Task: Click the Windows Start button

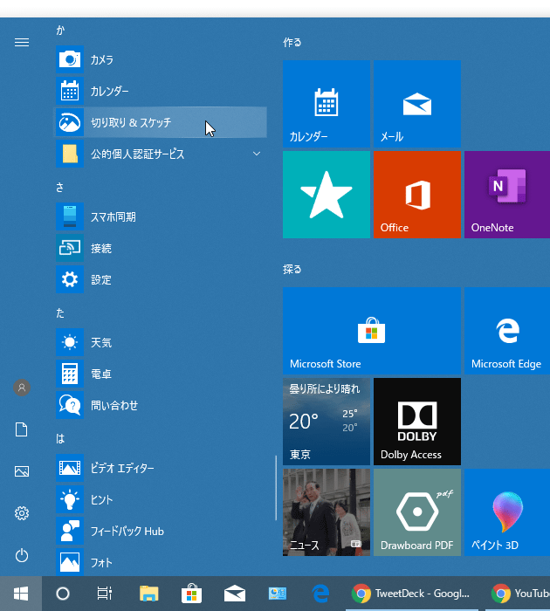Action: coord(21,594)
